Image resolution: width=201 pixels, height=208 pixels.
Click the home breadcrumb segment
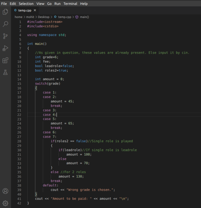tap(18, 17)
